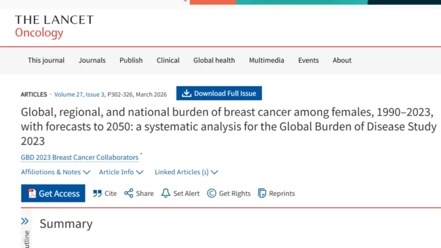The width and height of the screenshot is (441, 248).
Task: Open the This journal menu
Action: point(46,60)
